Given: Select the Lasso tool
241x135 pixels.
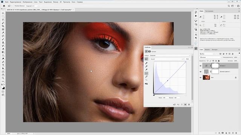Looking at the screenshot, I should pos(3,19).
